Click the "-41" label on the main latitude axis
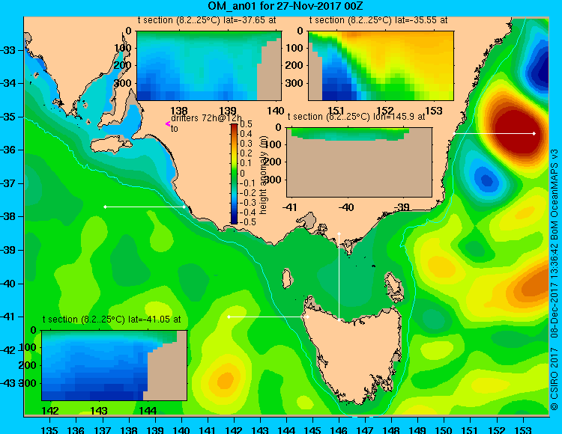Image resolution: width=562 pixels, height=434 pixels. pyautogui.click(x=8, y=317)
